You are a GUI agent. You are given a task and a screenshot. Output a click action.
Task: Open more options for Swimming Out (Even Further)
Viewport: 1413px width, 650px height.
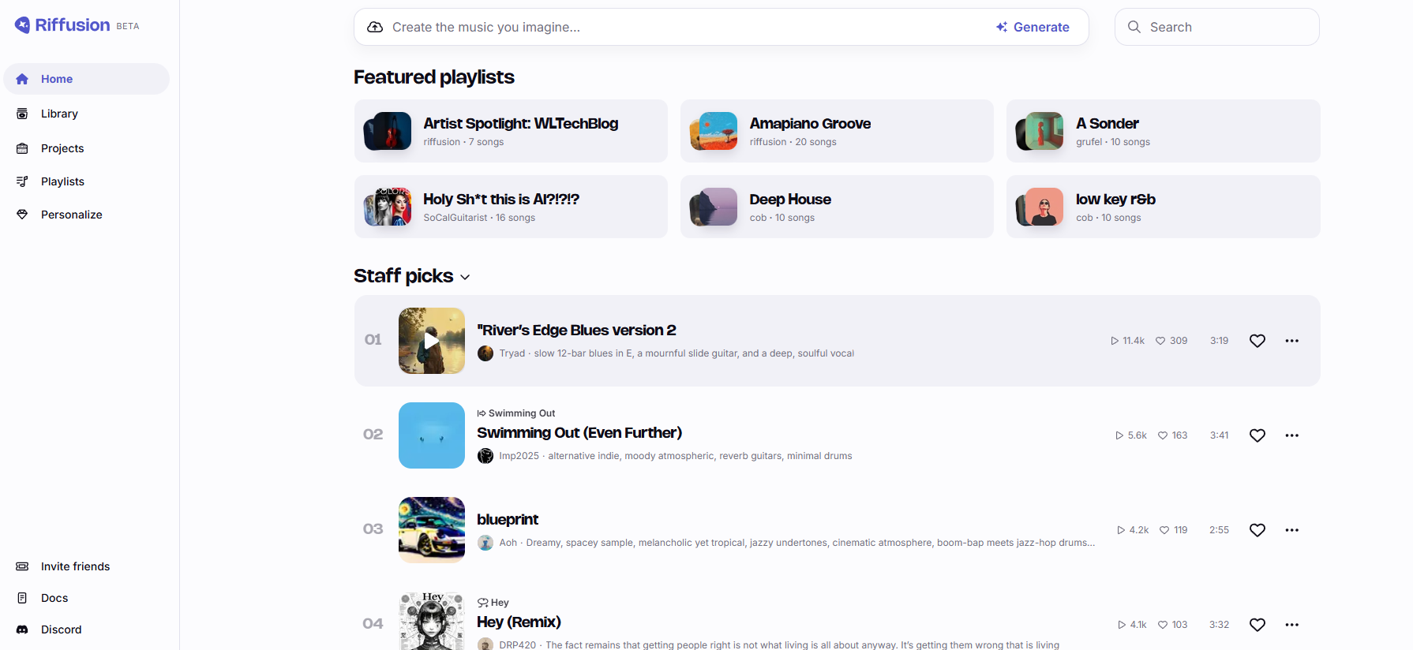coord(1292,435)
